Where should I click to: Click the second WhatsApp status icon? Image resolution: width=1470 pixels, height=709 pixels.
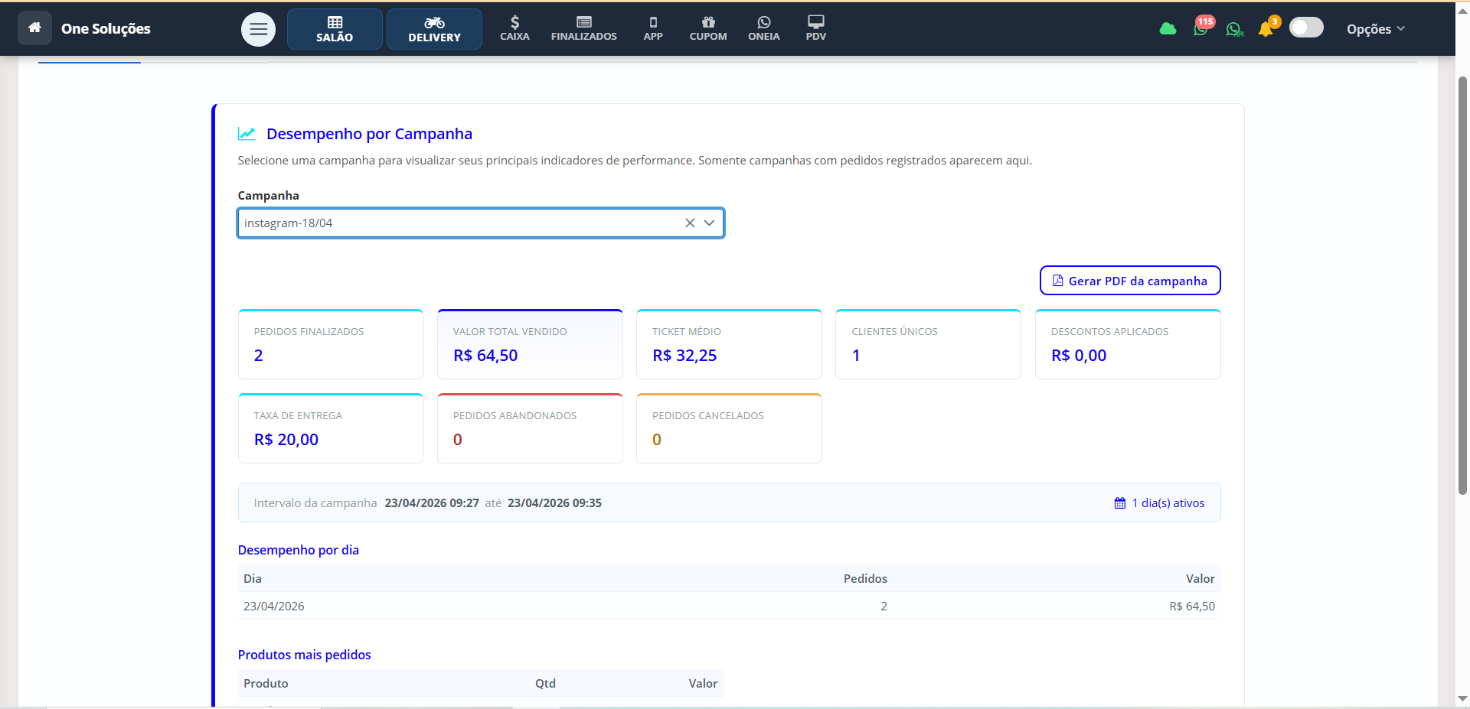click(x=1233, y=29)
